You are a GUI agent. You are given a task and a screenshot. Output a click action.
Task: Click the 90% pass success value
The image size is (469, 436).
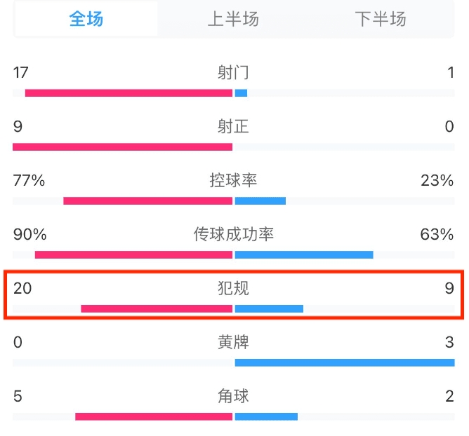(30, 234)
